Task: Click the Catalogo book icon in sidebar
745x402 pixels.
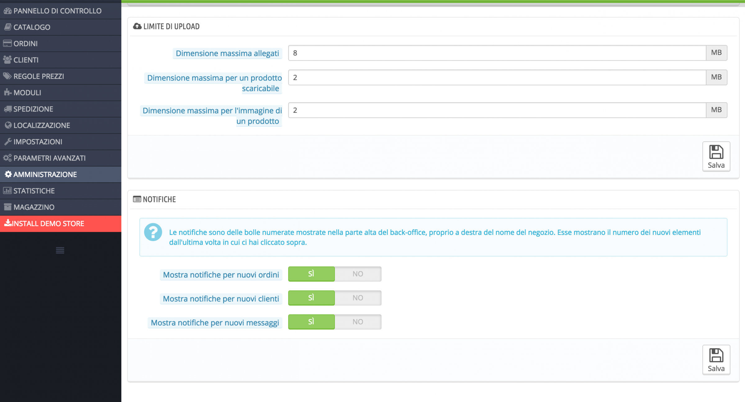Action: [x=8, y=27]
